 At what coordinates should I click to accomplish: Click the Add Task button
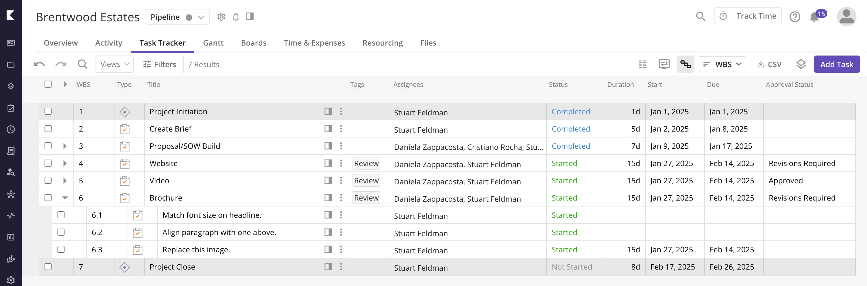[836, 64]
